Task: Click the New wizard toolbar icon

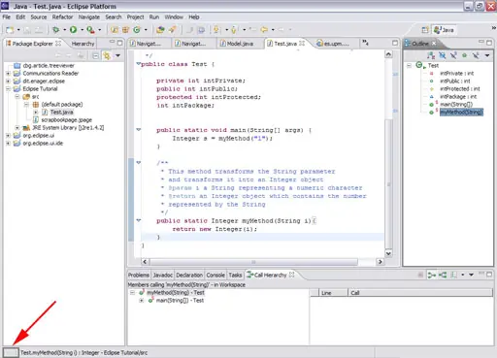Action: point(10,30)
